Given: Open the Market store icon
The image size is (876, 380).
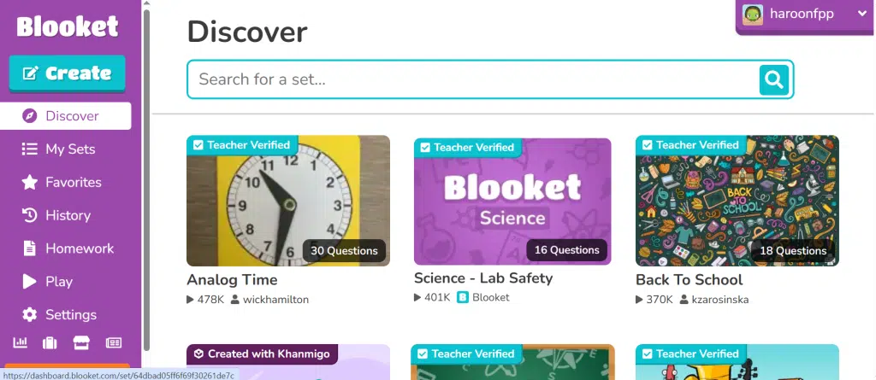Looking at the screenshot, I should pos(82,342).
